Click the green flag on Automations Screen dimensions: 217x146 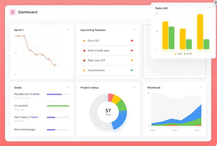[x=132, y=70]
